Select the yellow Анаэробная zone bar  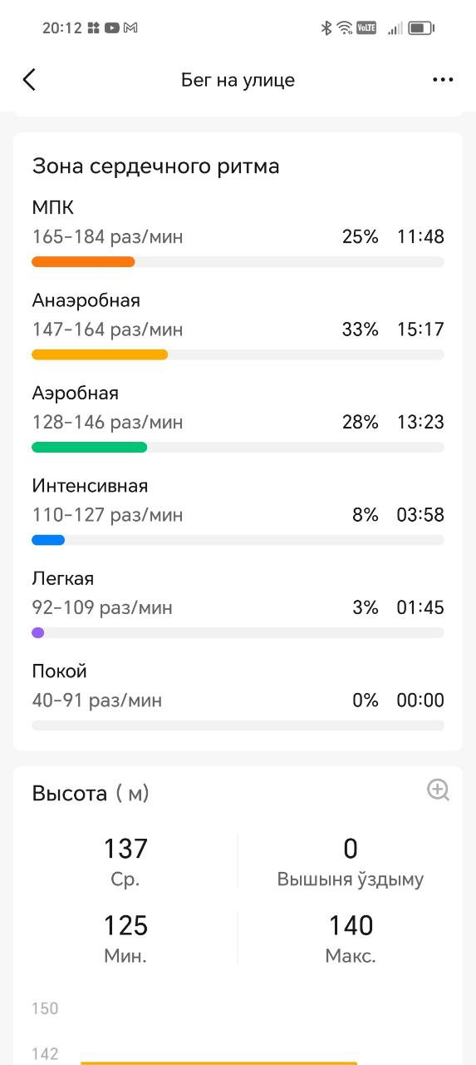pos(100,354)
